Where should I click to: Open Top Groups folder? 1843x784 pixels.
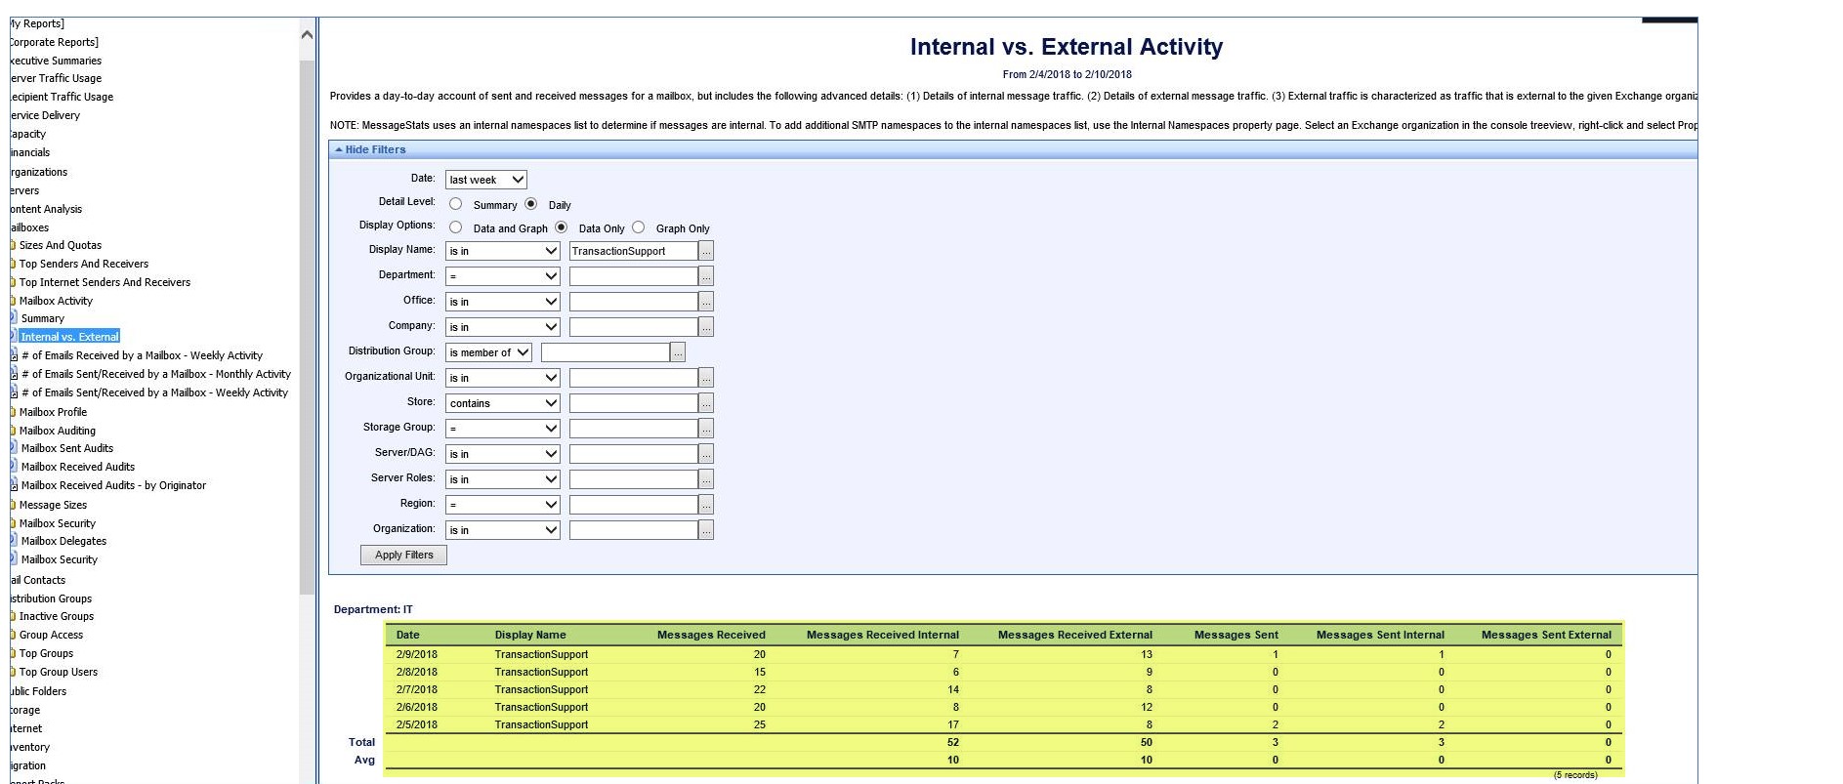coord(46,653)
